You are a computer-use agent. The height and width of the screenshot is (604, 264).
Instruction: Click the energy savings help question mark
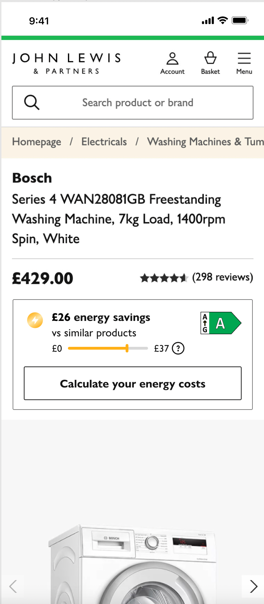point(179,349)
